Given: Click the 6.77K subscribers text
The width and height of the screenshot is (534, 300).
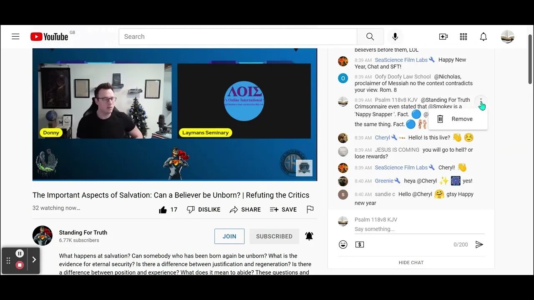Looking at the screenshot, I should [x=79, y=240].
